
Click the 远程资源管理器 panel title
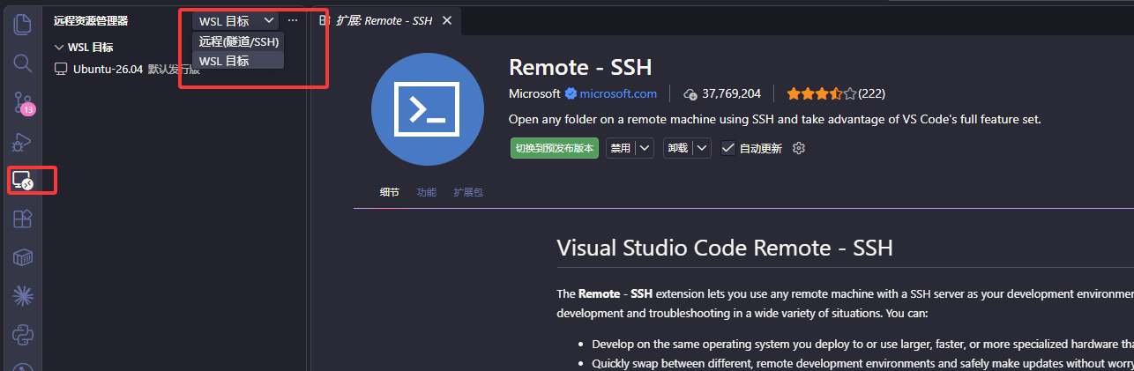coord(90,20)
